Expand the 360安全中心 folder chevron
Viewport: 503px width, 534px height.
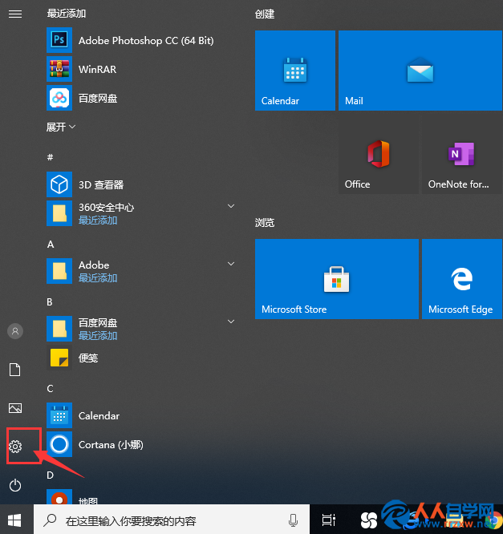(231, 206)
